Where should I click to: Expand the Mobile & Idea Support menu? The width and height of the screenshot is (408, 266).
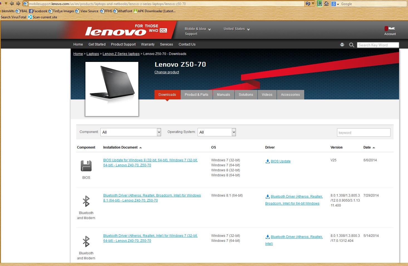(x=198, y=31)
